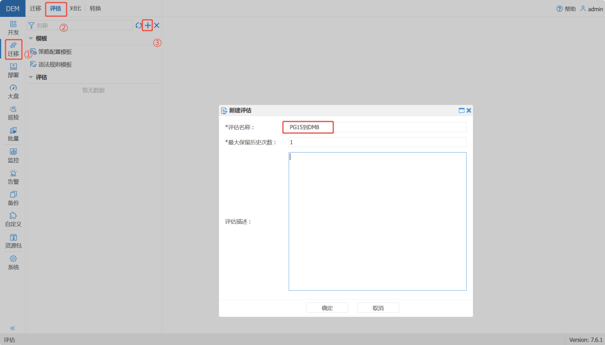Click the filter funnel icon
The height and width of the screenshot is (345, 605).
31,25
